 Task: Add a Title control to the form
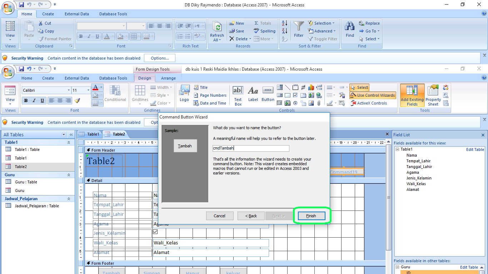pyautogui.click(x=200, y=87)
